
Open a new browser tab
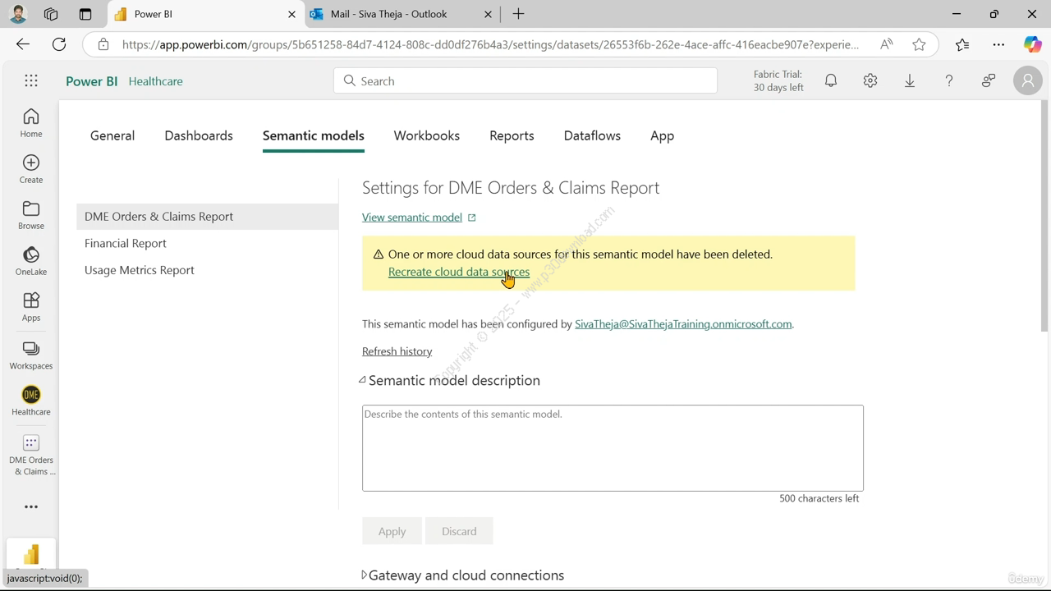click(518, 14)
